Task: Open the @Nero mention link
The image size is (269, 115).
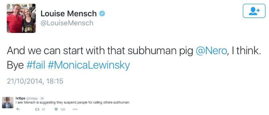Action: (x=212, y=51)
